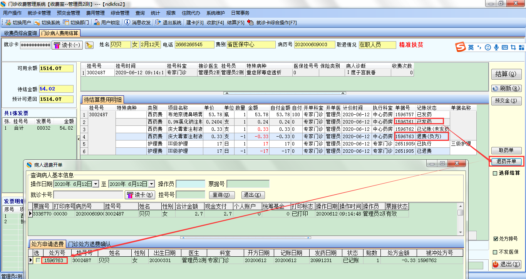Open the 统计 menu

[156, 13]
